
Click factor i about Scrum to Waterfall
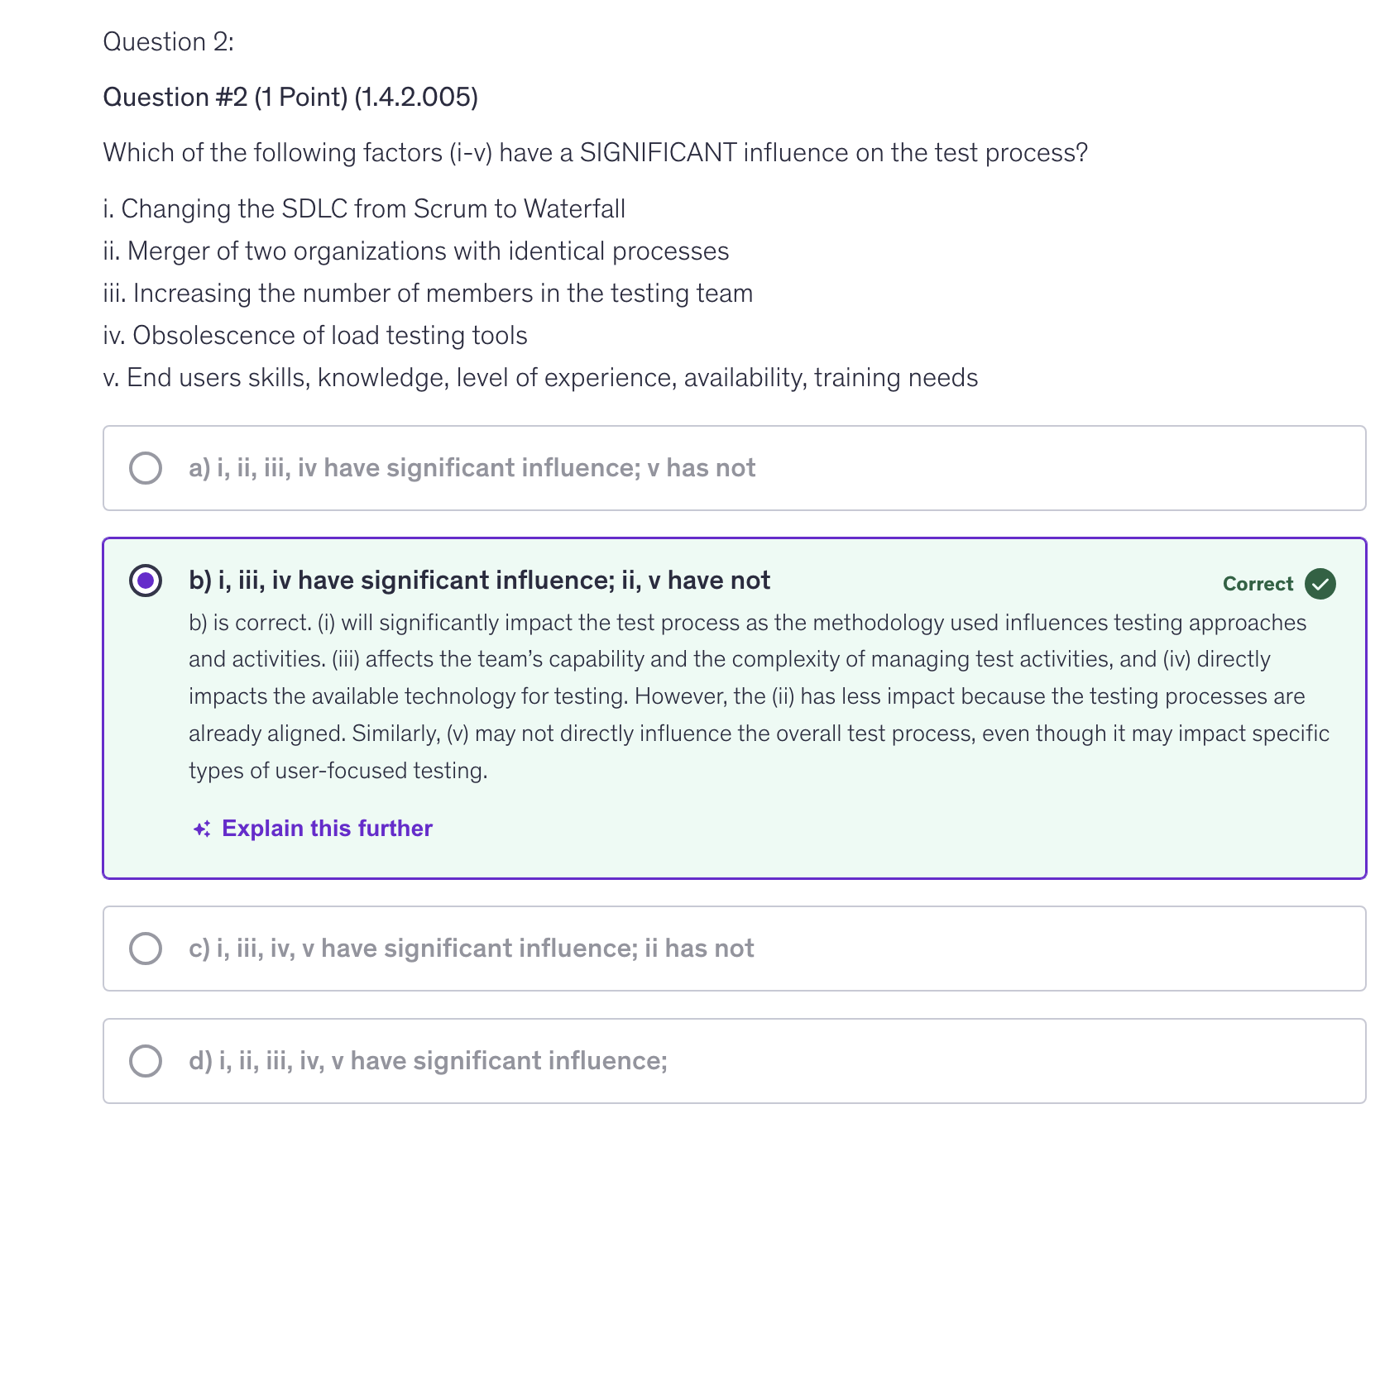364,209
